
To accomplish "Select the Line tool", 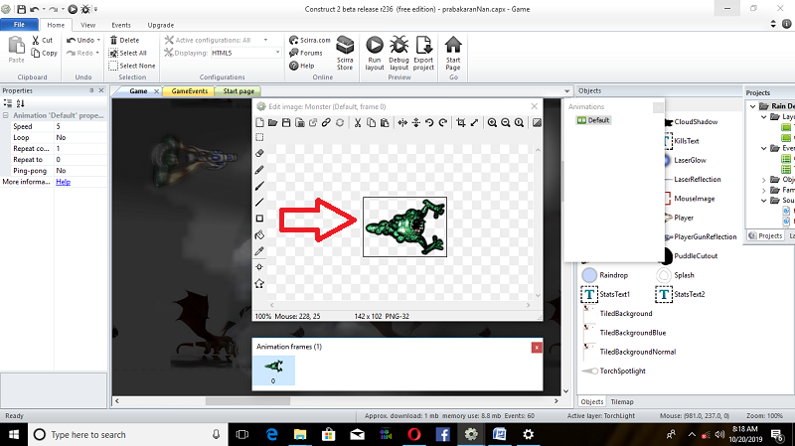I will pyautogui.click(x=259, y=203).
